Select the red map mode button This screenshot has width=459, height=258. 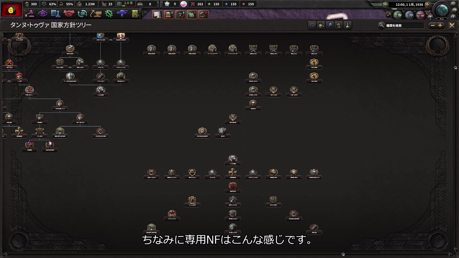(420, 15)
